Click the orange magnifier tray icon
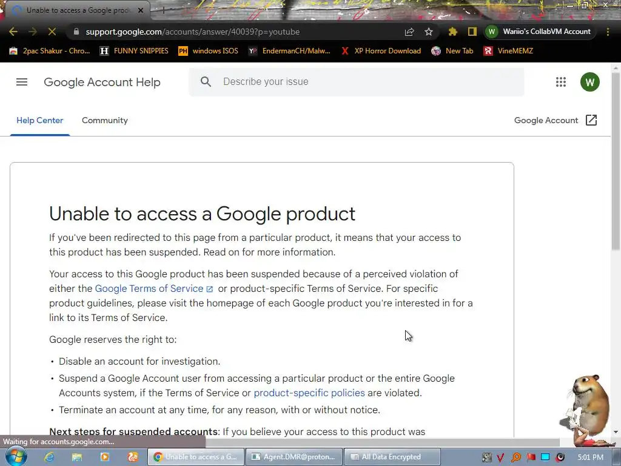Viewport: 621px width, 466px height. [515, 458]
